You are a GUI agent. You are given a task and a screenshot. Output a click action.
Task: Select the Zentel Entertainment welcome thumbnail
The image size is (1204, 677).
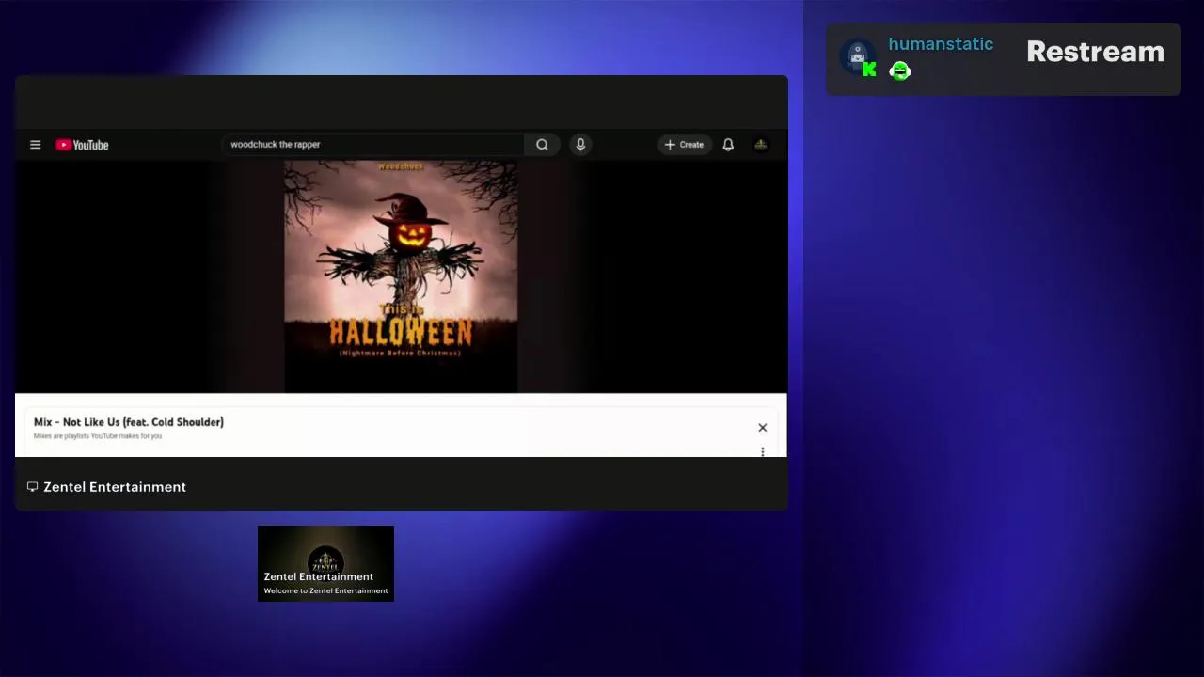[x=325, y=563]
